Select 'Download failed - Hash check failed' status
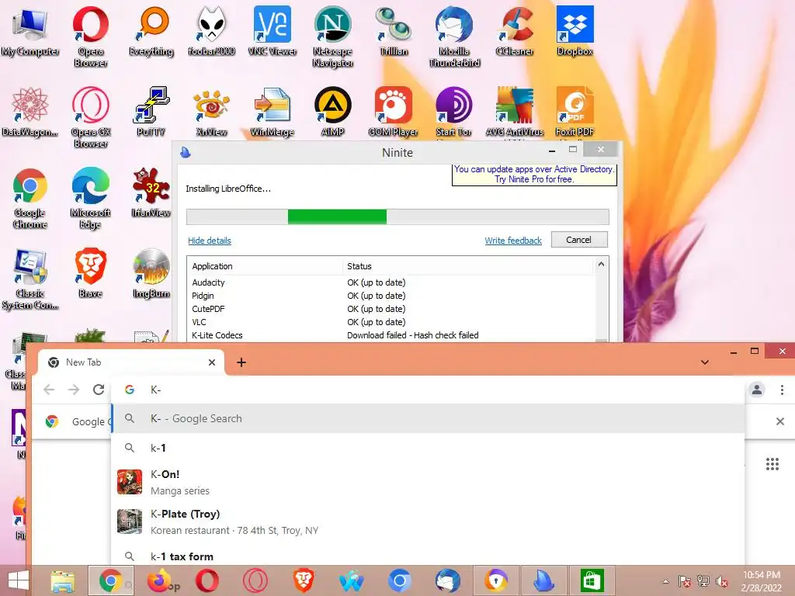This screenshot has height=596, width=795. tap(413, 335)
